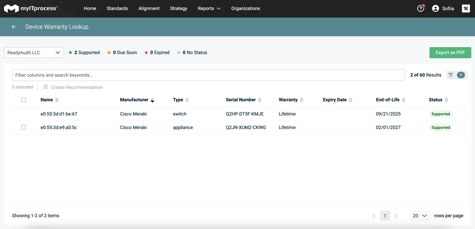The height and width of the screenshot is (229, 475).
Task: Click the Sofiia user profile icon
Action: 435,9
